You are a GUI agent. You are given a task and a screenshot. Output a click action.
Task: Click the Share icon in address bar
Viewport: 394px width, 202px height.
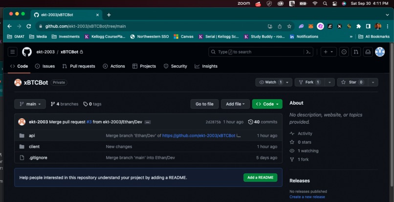(x=280, y=26)
